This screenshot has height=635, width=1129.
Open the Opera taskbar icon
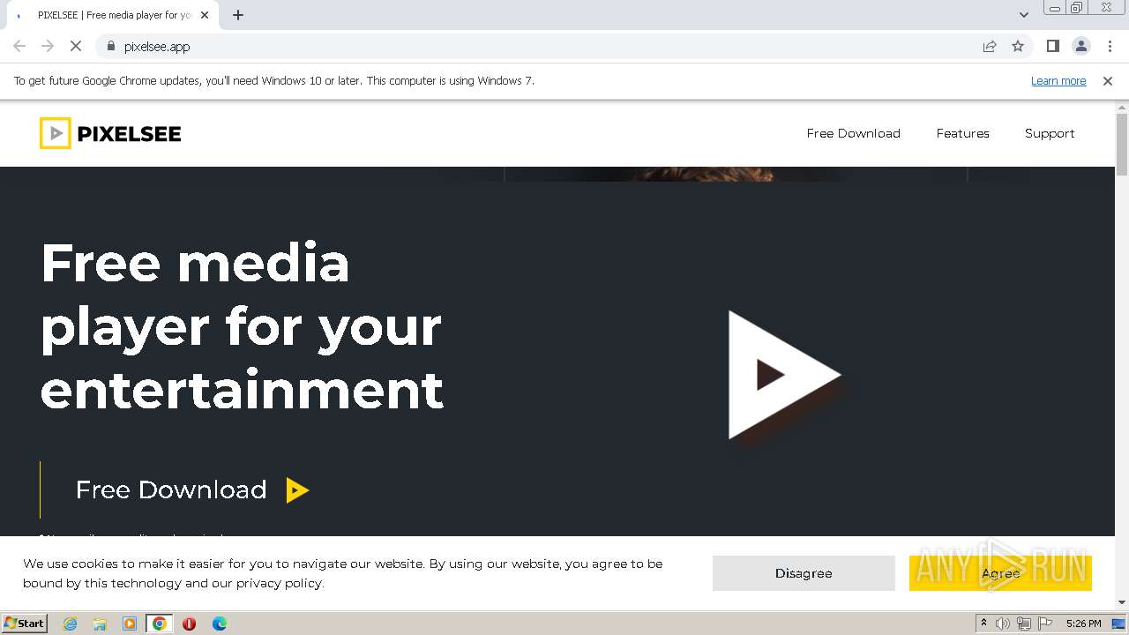pos(189,624)
